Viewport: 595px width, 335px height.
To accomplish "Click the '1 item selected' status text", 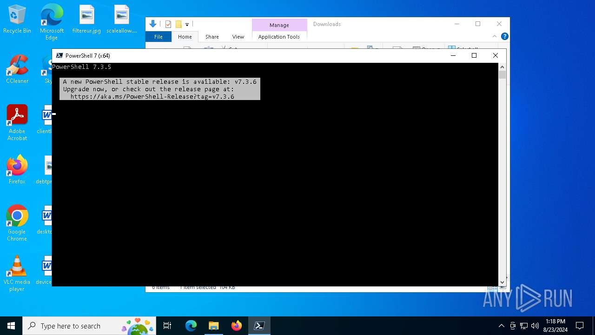I will [198, 288].
